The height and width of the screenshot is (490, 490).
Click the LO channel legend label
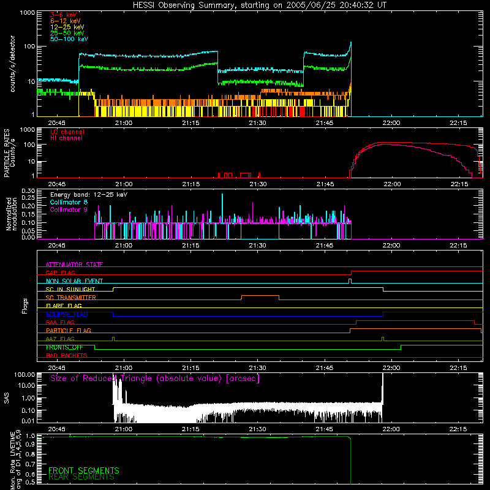pyautogui.click(x=67, y=132)
